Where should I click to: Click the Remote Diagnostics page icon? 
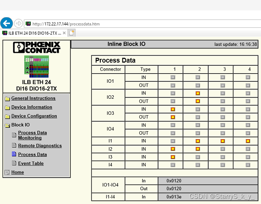click(14, 145)
